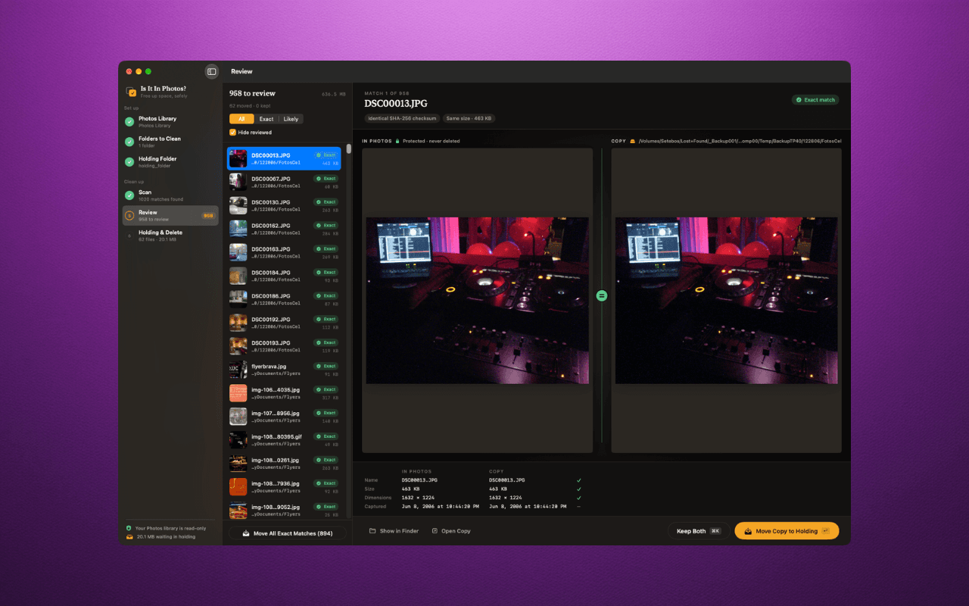Click the orange tray icon next to COPY label
The height and width of the screenshot is (606, 969).
pyautogui.click(x=632, y=141)
